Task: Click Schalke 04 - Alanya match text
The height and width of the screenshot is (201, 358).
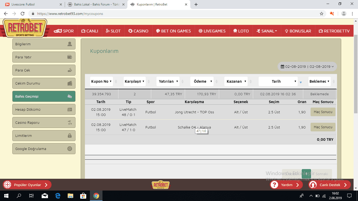Action: 194,127
